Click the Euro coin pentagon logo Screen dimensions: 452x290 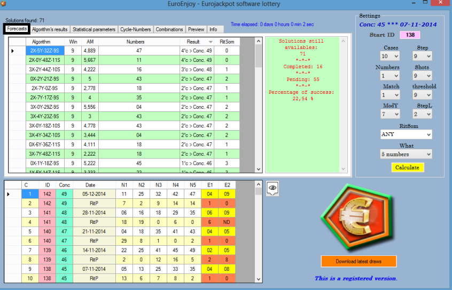[x=357, y=217]
